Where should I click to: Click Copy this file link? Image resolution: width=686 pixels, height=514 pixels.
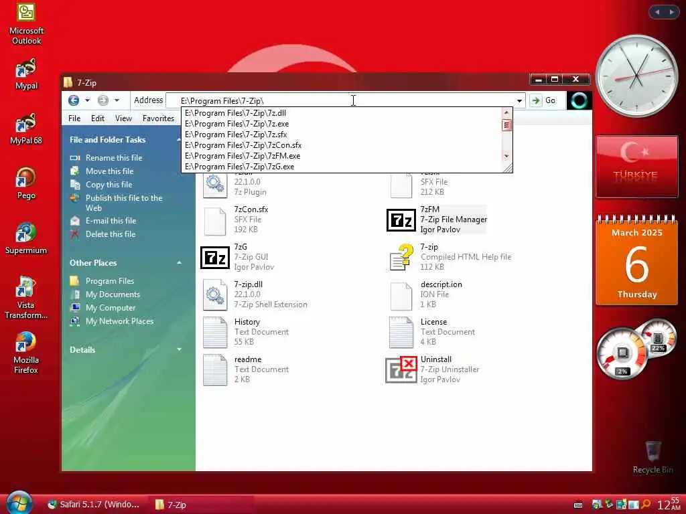click(109, 185)
